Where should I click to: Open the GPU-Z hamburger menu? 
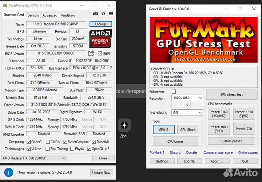(x=111, y=13)
